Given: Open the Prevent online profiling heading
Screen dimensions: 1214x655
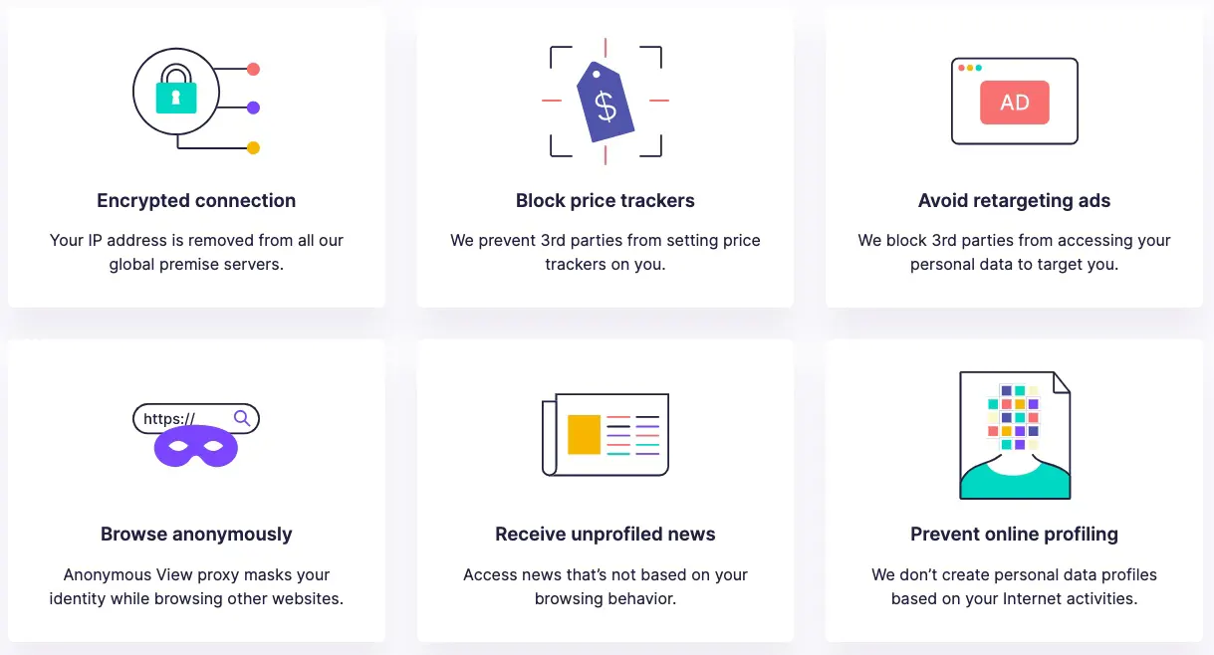Looking at the screenshot, I should point(1015,534).
